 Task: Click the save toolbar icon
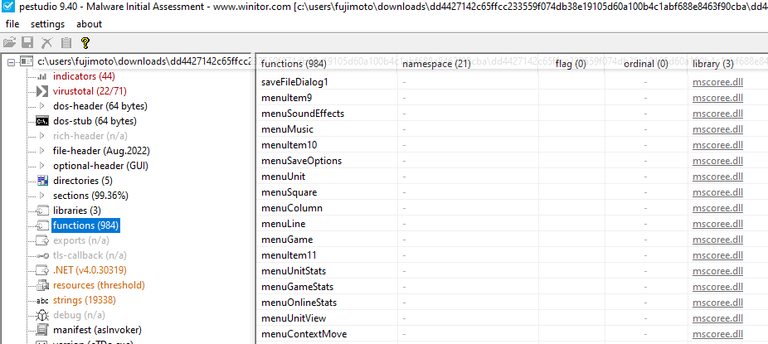tap(27, 43)
